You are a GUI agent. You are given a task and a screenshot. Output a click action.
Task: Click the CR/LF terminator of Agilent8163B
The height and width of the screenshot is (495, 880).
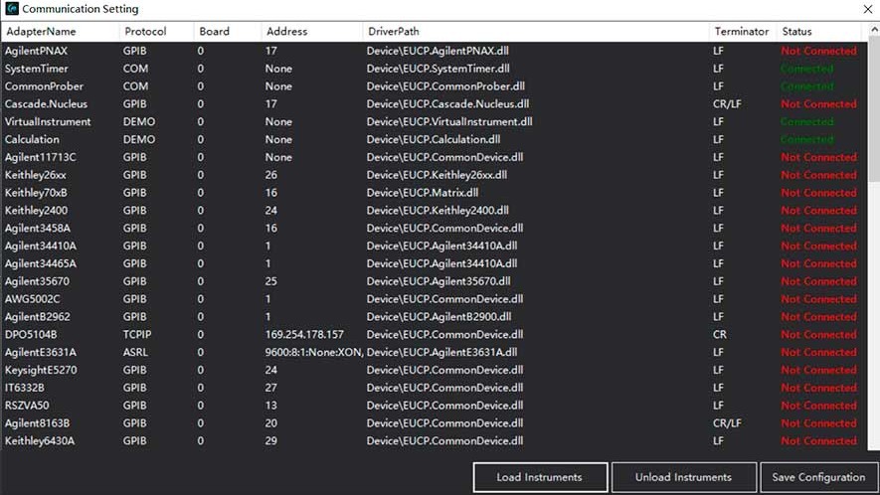point(727,423)
